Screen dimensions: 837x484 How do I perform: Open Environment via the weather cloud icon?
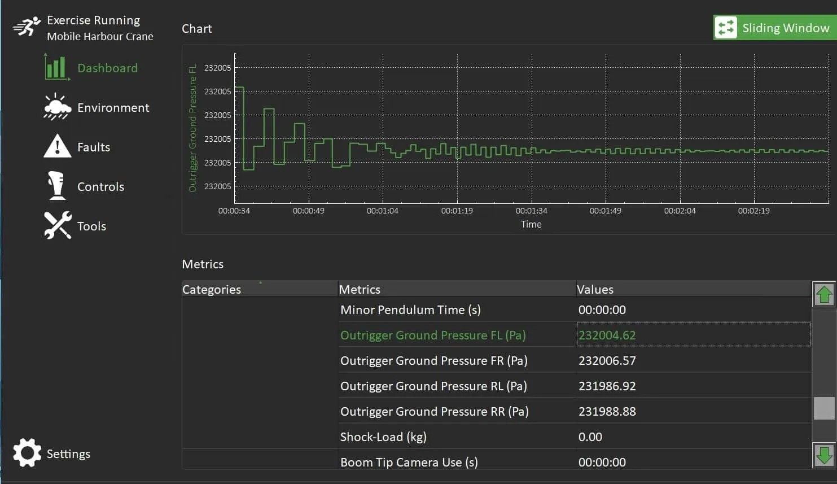pos(57,107)
